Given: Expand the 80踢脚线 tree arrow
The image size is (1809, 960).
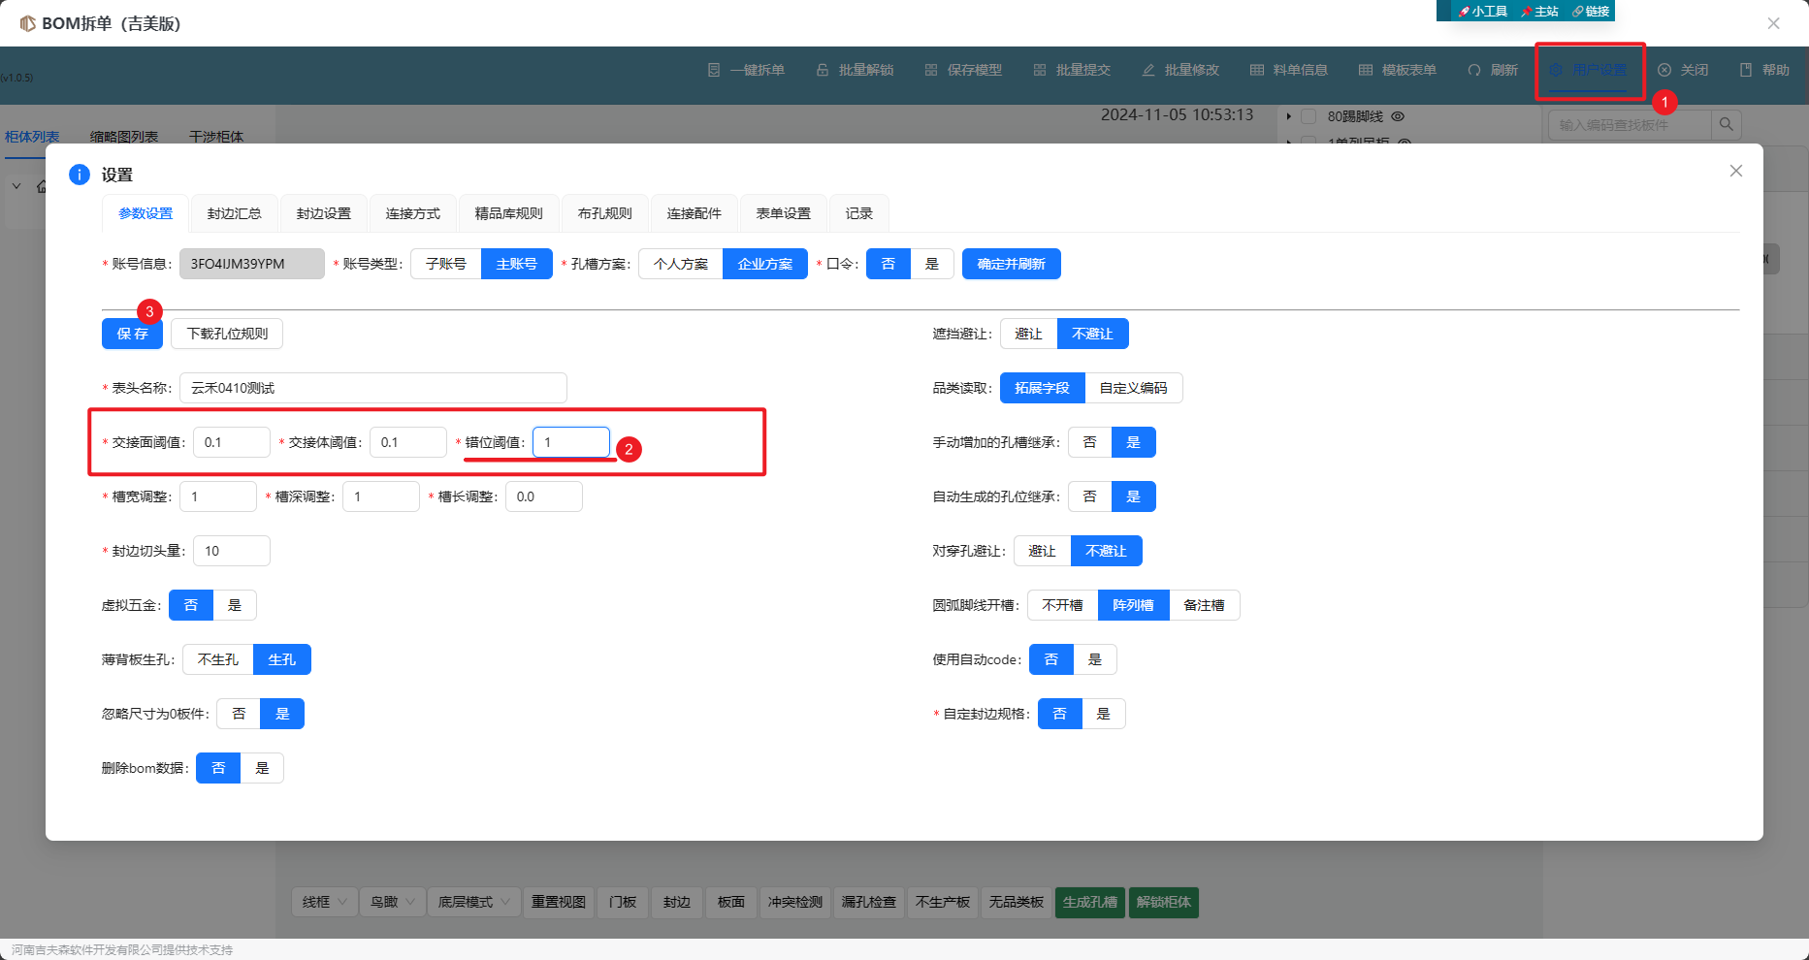Looking at the screenshot, I should 1288,116.
